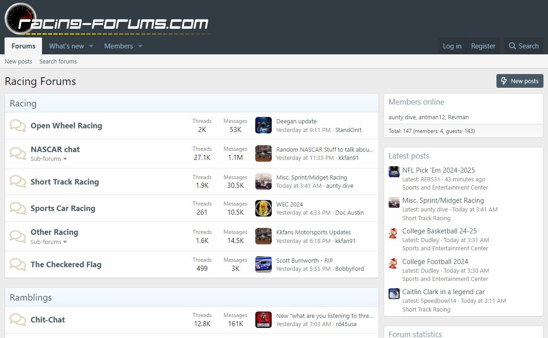Open the Search forums sub-menu link

coord(58,61)
